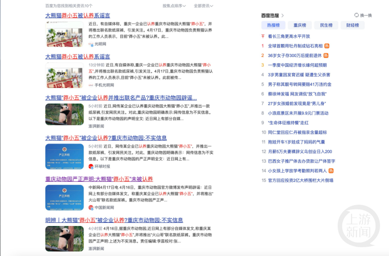
Task: Open headline 重庆动物园严正声明:大熊猫莽小五未被认养
Action: point(99,179)
